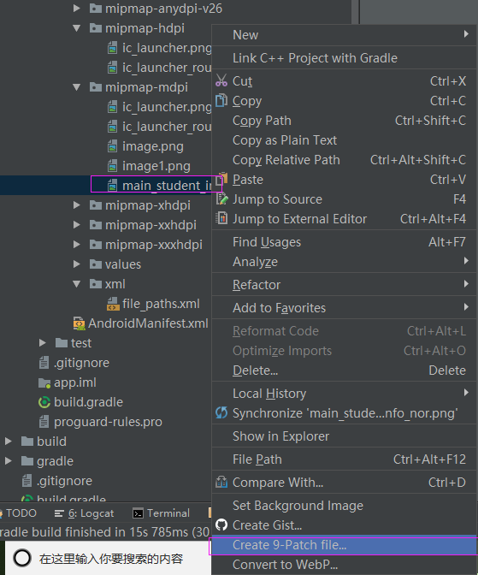This screenshot has width=478, height=575.
Task: Click the Cut scissors icon
Action: 221,80
